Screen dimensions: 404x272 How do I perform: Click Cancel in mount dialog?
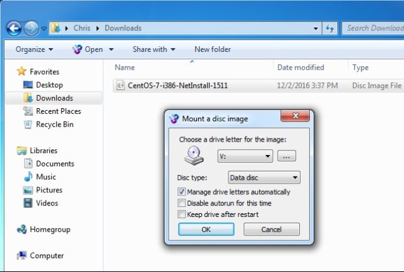tap(271, 229)
